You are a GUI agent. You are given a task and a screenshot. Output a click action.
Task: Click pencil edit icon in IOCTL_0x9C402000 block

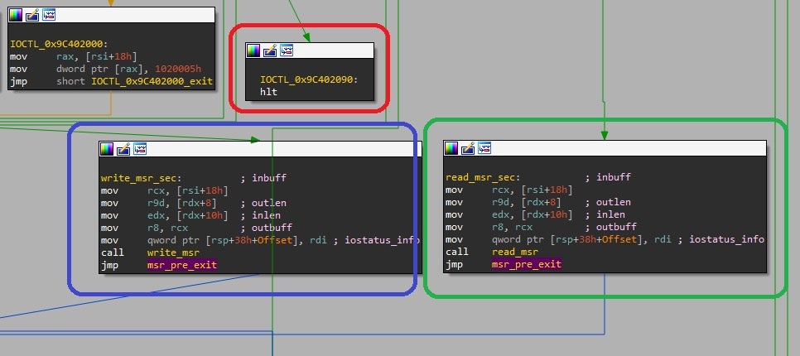[32, 16]
